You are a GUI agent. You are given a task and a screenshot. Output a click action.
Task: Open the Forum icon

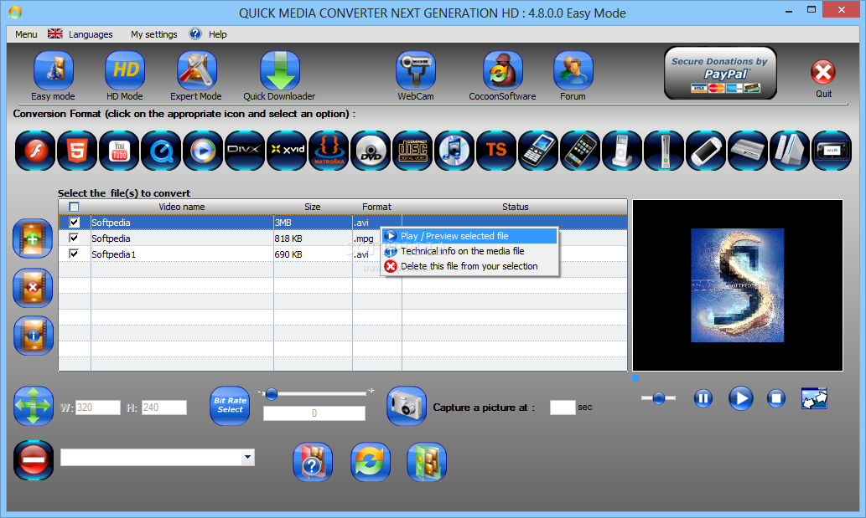click(573, 70)
